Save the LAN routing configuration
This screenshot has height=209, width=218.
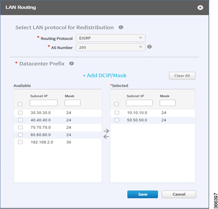click(143, 194)
